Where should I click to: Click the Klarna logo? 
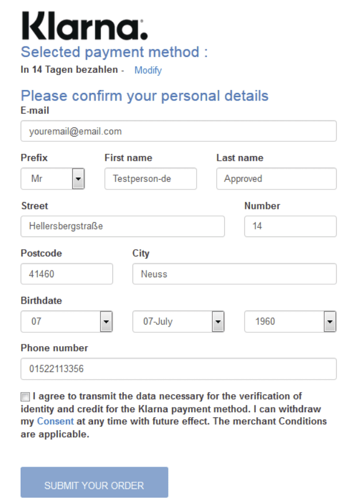click(x=84, y=26)
